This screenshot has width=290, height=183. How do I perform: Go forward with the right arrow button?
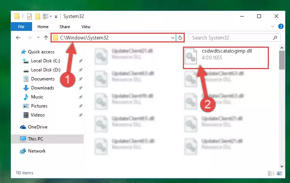coord(29,38)
